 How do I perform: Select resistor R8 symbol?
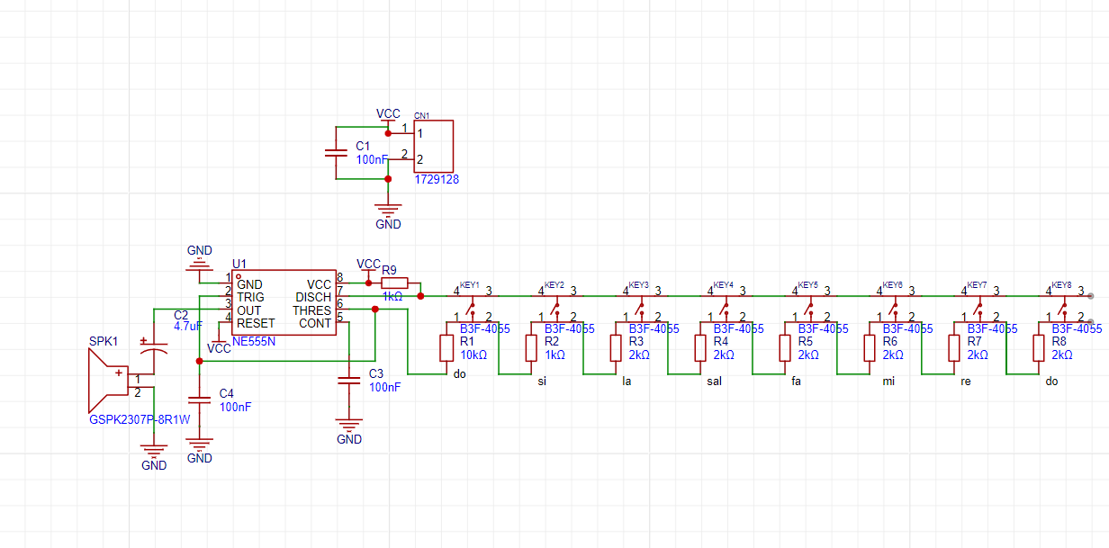1038,347
